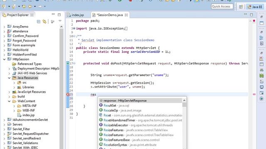Open the Task List icon in right trim
Viewport: 266px width, 149px height.
click(x=261, y=43)
